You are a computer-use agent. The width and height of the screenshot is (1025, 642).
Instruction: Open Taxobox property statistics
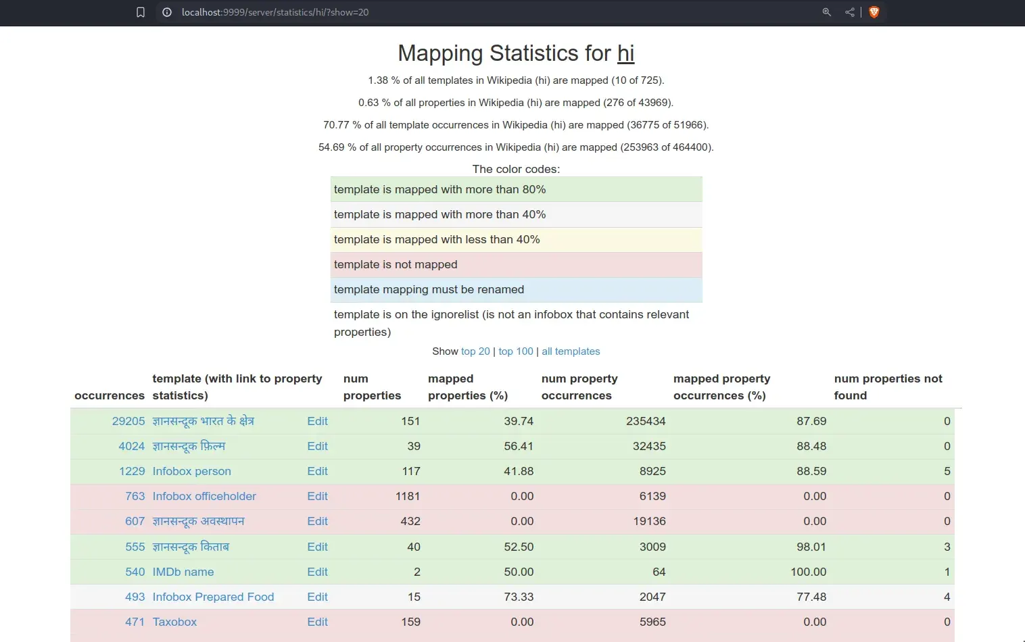174,622
